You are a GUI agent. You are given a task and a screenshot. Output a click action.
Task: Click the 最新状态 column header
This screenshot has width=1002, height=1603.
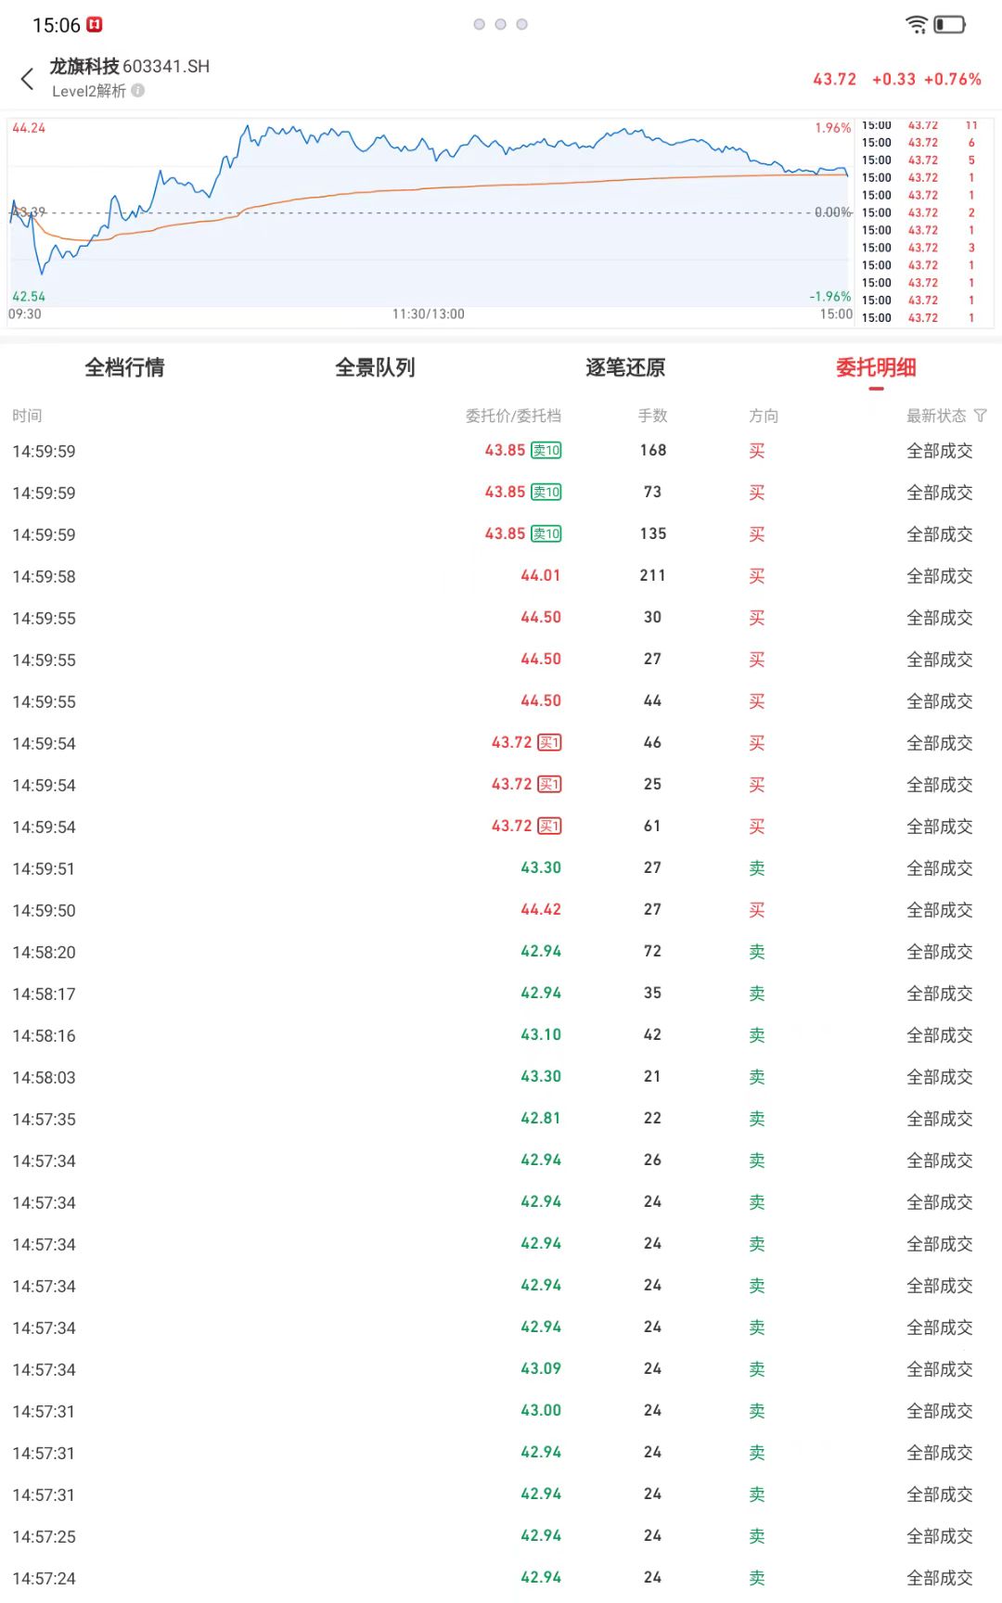[x=936, y=416]
